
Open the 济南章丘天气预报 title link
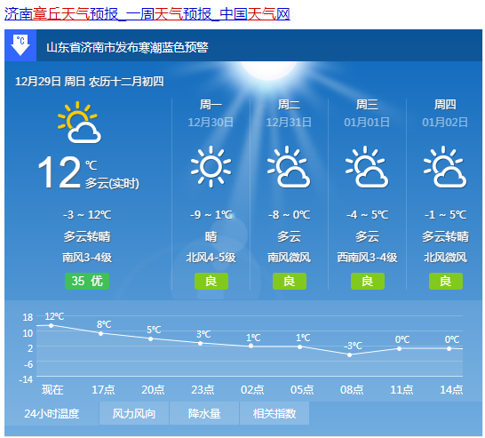pyautogui.click(x=147, y=14)
